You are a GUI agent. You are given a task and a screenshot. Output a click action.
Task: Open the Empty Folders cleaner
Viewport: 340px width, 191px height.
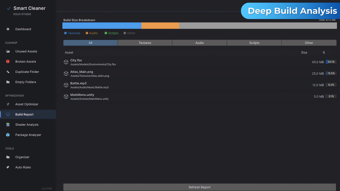tap(25, 82)
